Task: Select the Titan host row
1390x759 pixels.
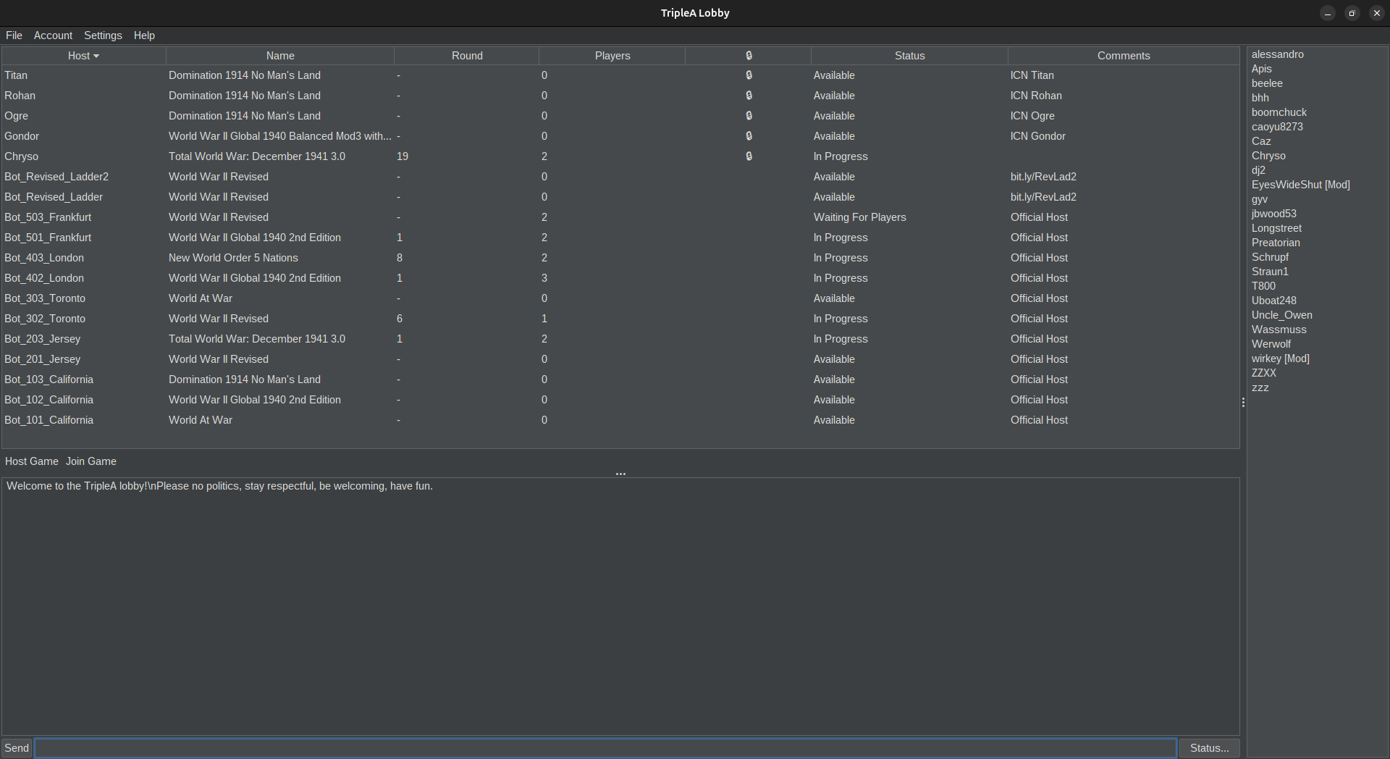Action: [x=620, y=75]
